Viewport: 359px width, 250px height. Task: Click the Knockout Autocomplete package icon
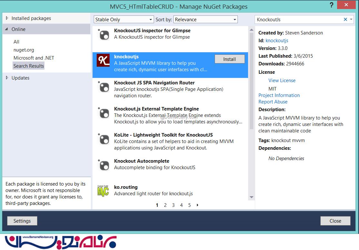point(104,165)
